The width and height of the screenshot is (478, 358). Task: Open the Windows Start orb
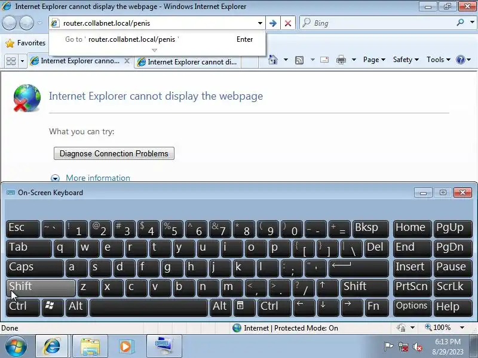click(16, 347)
